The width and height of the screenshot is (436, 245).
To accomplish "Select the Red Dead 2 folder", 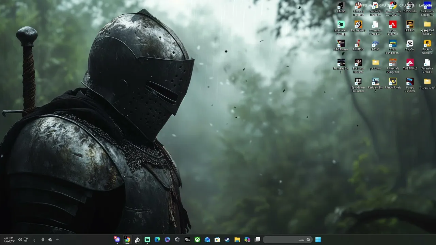I will [x=427, y=28].
